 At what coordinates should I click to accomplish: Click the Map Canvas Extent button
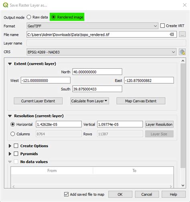pyautogui.click(x=141, y=101)
